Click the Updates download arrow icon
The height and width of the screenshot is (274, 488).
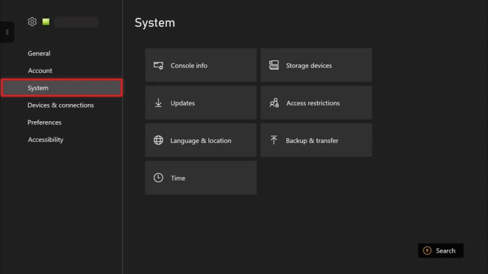tap(159, 103)
